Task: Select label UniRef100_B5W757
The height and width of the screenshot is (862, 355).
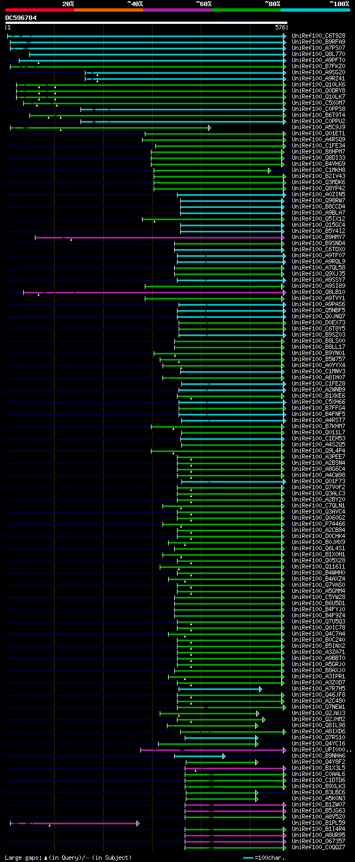Action: tap(318, 359)
